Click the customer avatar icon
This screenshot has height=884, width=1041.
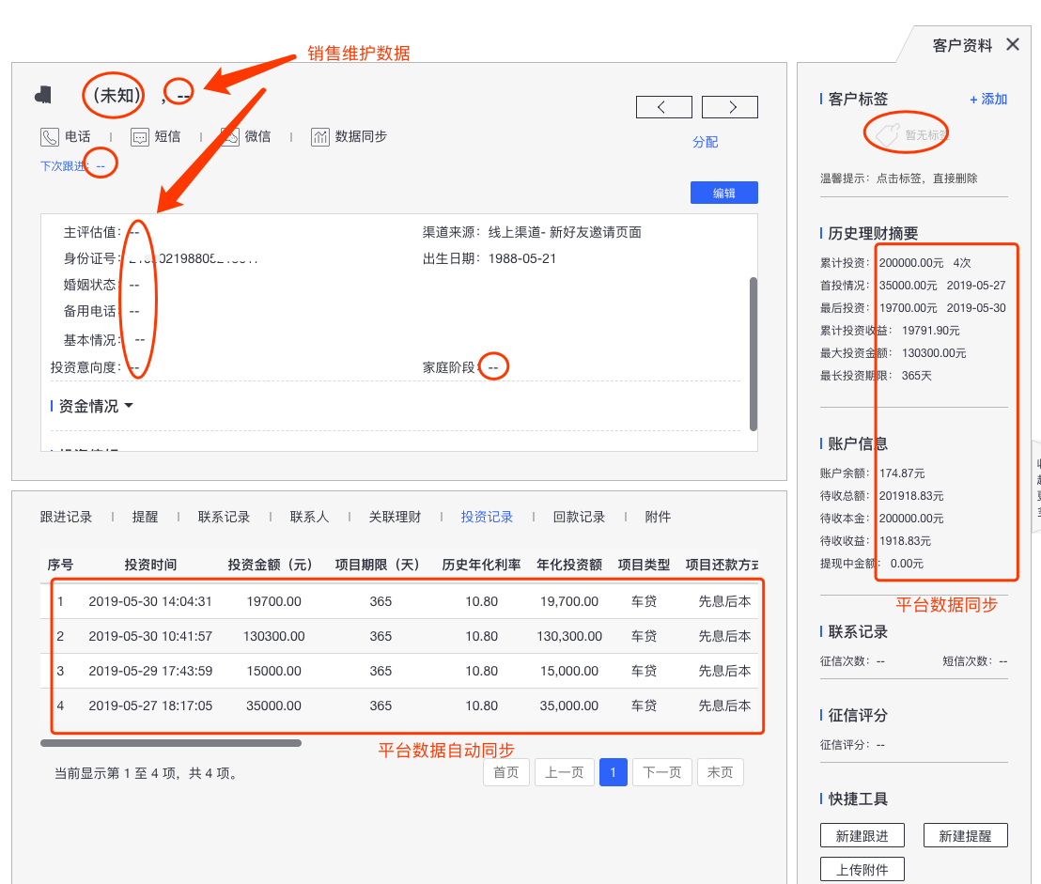click(44, 95)
